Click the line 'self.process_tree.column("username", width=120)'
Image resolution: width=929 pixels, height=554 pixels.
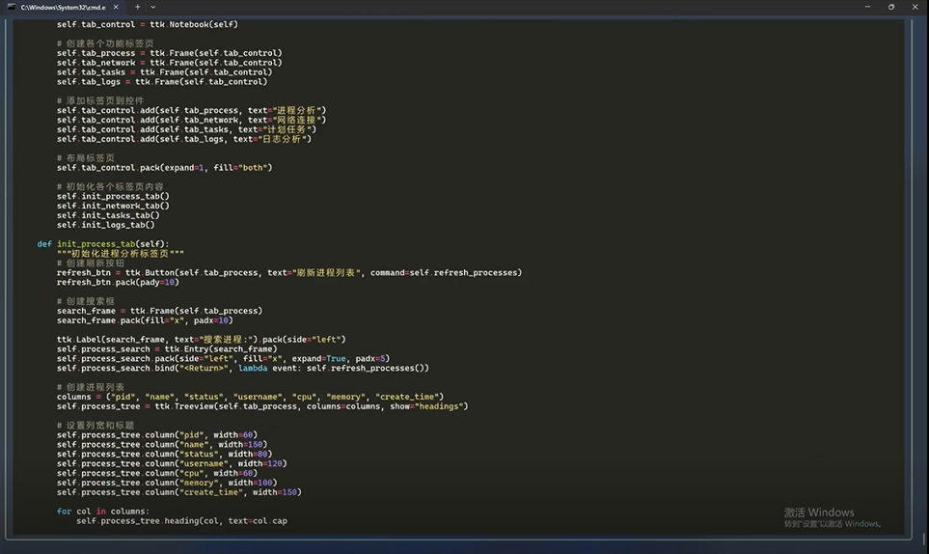tap(172, 464)
